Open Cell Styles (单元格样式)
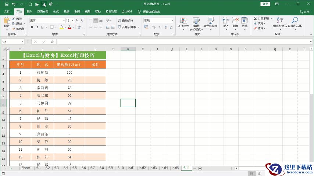The height and width of the screenshot is (176, 314). [210, 24]
